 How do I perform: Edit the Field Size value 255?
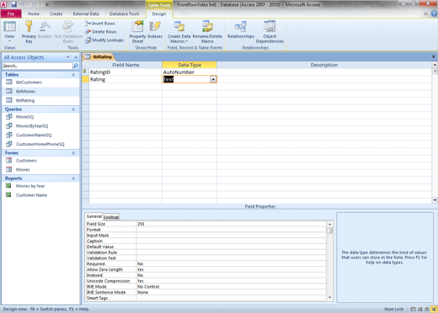pos(232,224)
